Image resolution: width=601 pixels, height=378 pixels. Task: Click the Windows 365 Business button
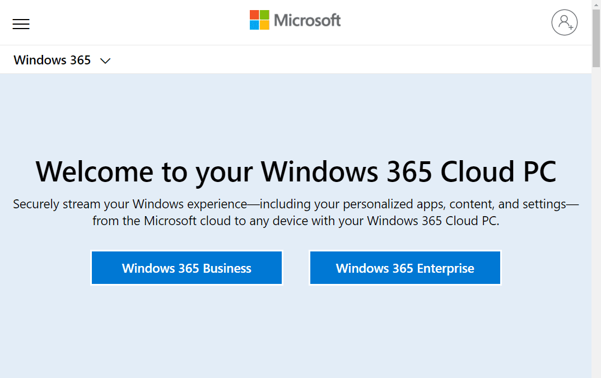pos(187,268)
